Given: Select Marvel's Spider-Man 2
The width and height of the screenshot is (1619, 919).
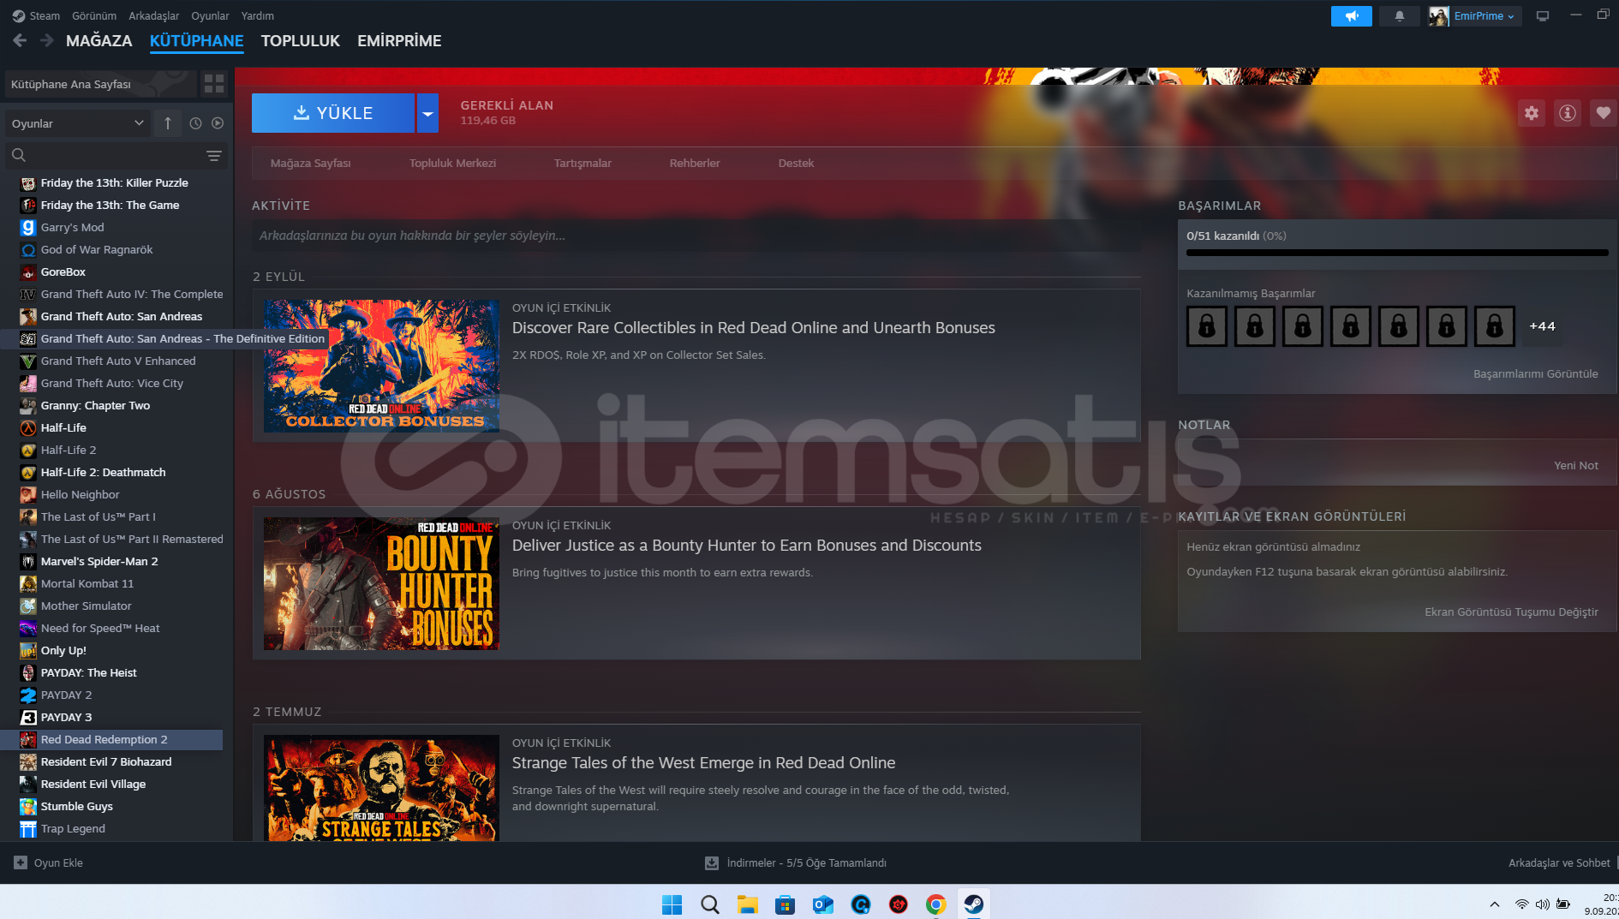Looking at the screenshot, I should 121,561.
